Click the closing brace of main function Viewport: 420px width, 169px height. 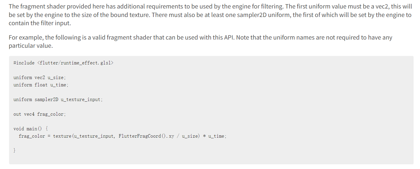point(15,151)
